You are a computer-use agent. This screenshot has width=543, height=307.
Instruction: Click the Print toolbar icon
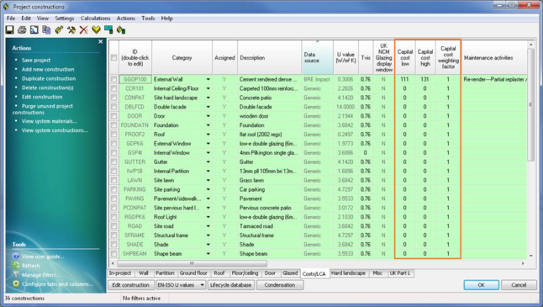(x=22, y=29)
